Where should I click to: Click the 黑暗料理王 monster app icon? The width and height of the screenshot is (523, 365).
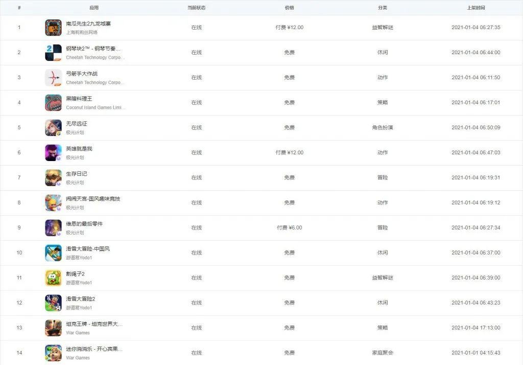coord(53,103)
